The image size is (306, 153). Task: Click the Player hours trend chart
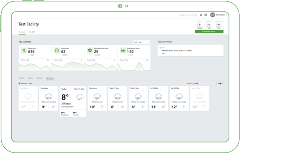35,66
